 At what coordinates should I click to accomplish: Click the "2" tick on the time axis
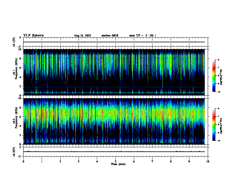tap(60, 161)
